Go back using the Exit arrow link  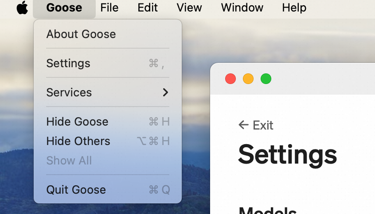tap(256, 125)
